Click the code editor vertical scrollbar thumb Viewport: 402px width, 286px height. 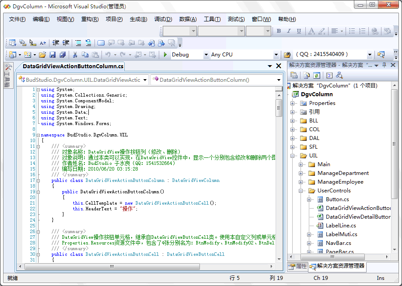pos(279,108)
